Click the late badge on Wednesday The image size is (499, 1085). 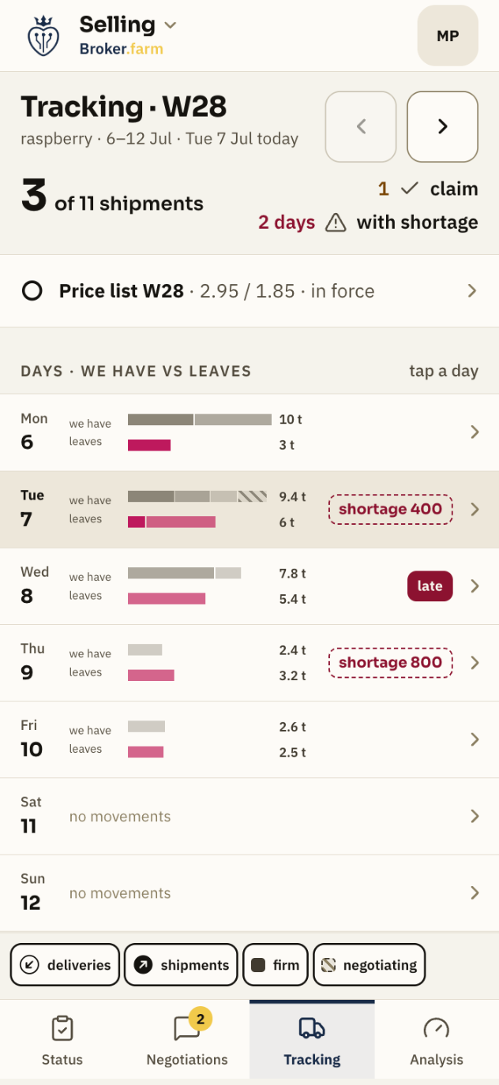point(430,586)
